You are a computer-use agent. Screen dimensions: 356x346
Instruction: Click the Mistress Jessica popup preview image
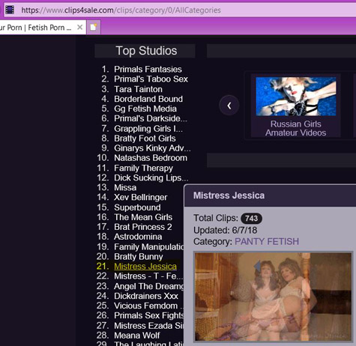pos(274,297)
